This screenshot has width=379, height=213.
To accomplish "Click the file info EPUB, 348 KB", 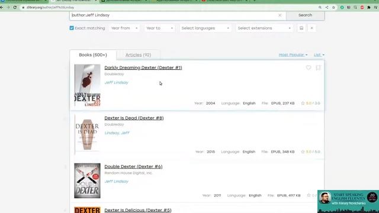I will click(283, 151).
